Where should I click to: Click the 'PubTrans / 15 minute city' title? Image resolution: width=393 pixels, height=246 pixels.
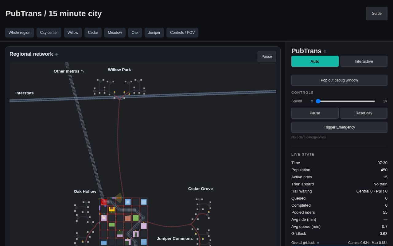[54, 14]
